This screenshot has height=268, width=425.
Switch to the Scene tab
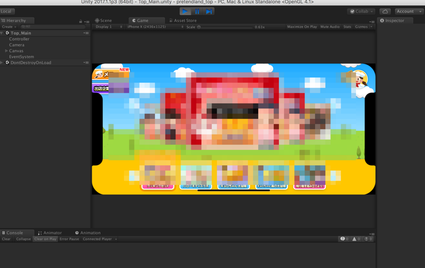tap(103, 21)
